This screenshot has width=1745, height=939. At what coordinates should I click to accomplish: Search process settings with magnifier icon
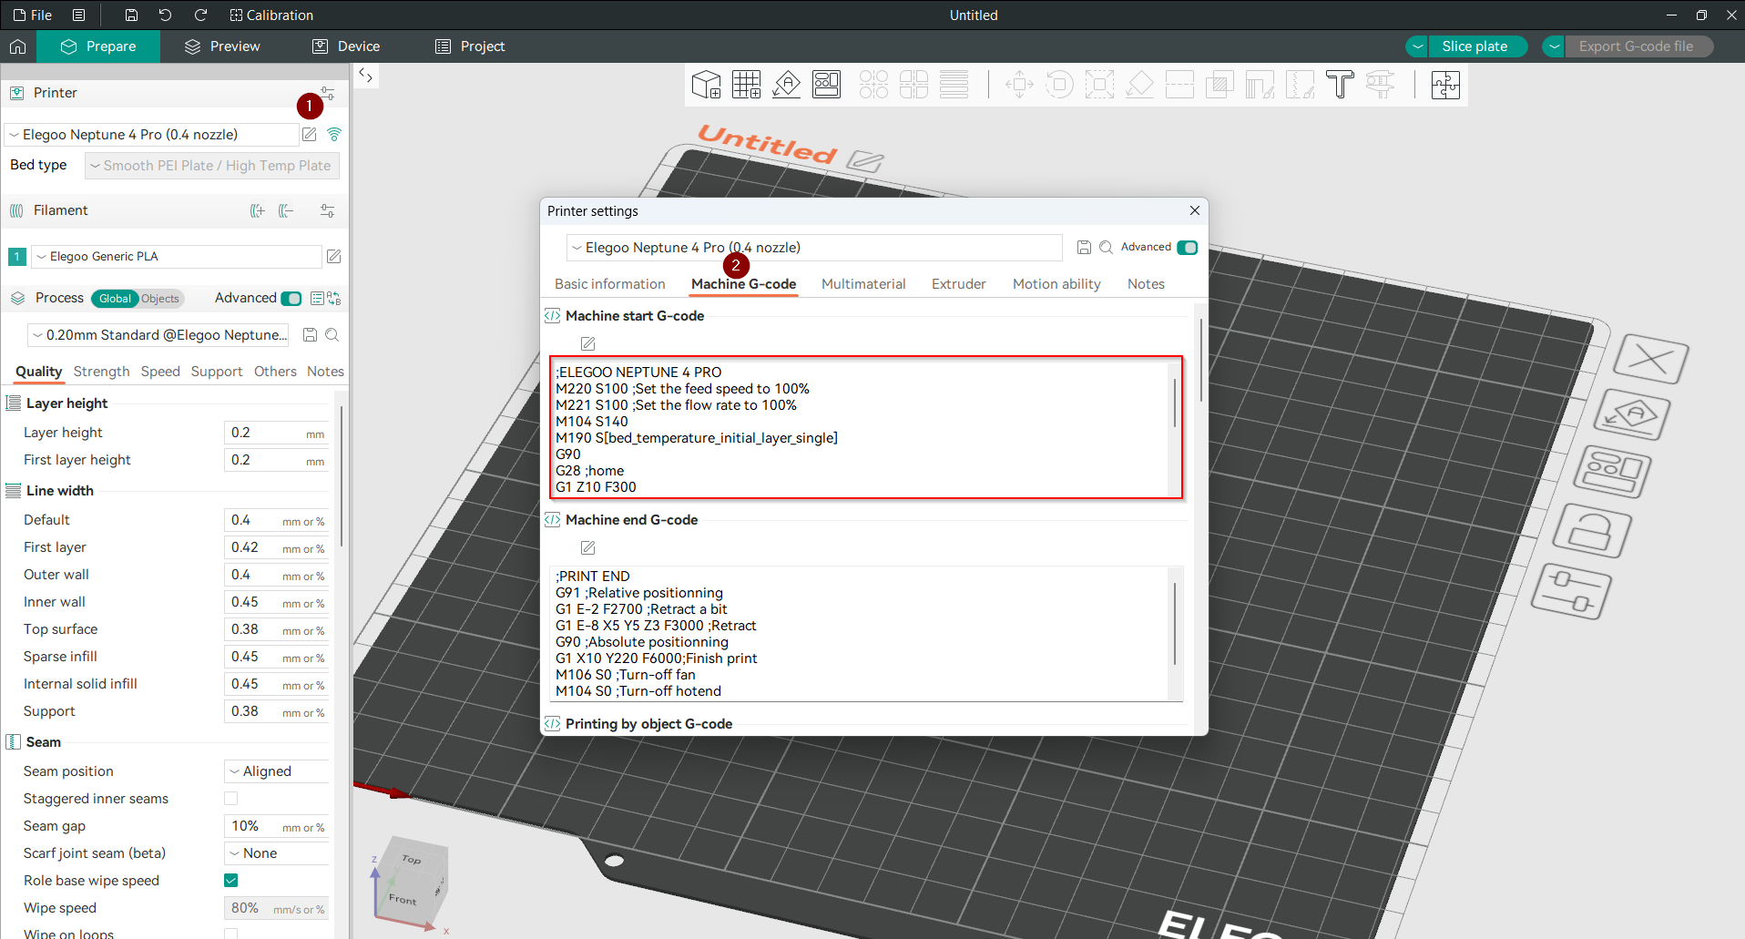pyautogui.click(x=332, y=335)
